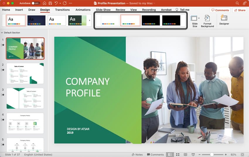Click the Save icon in title bar

point(50,3)
